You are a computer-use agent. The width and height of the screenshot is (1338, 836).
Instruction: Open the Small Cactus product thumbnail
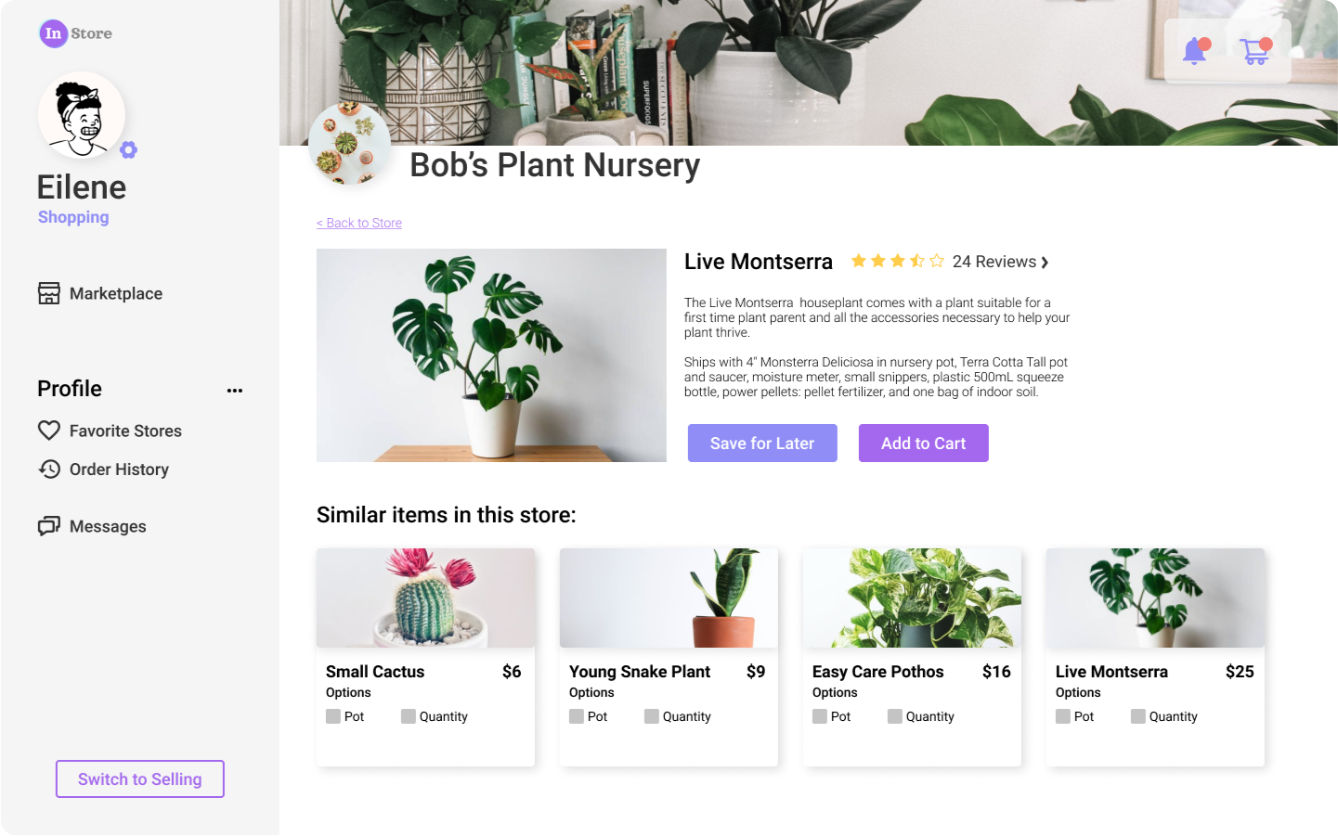pos(425,598)
